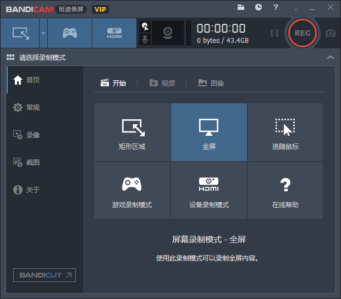Open the scheduled recording clock icon
The image size is (341, 299).
[x=258, y=7]
